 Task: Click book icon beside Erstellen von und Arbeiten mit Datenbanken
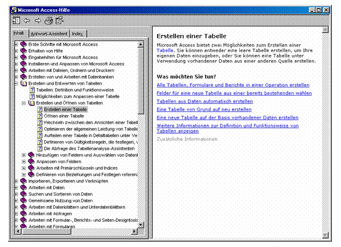click(x=23, y=77)
